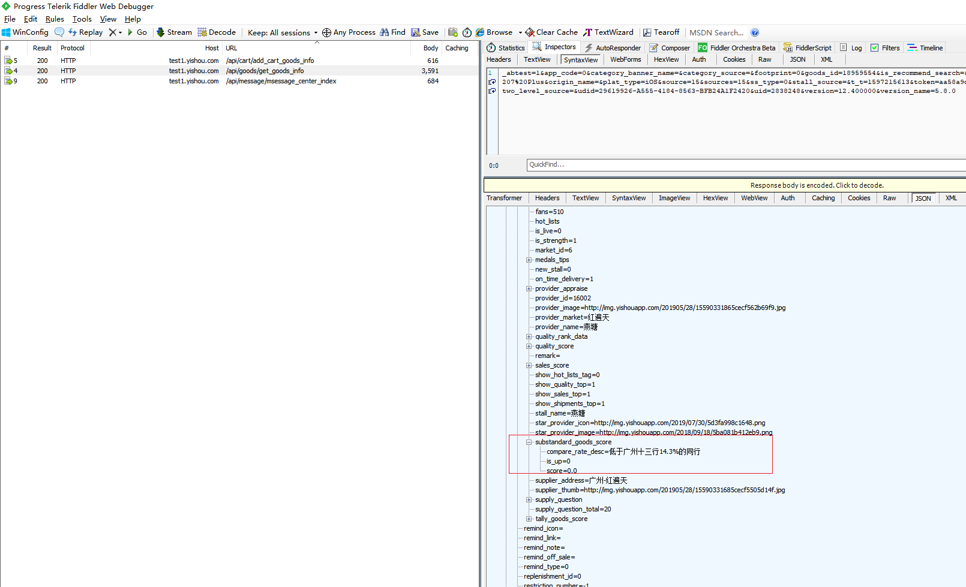Switch to the Statistics tab

(x=506, y=48)
